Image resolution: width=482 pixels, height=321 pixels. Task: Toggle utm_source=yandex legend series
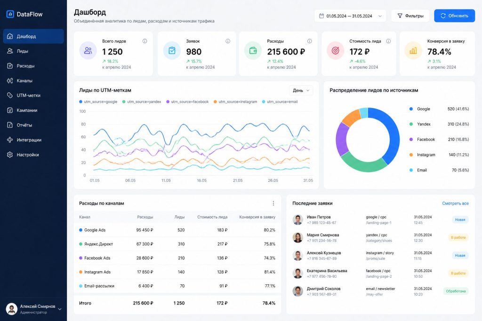click(x=142, y=102)
